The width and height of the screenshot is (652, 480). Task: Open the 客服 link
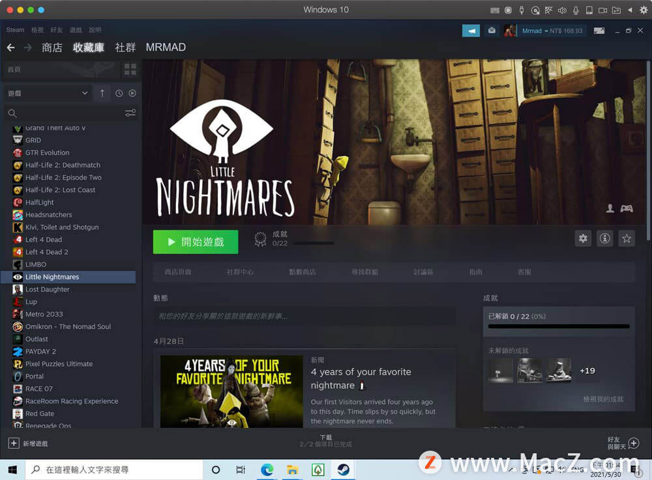tap(524, 272)
